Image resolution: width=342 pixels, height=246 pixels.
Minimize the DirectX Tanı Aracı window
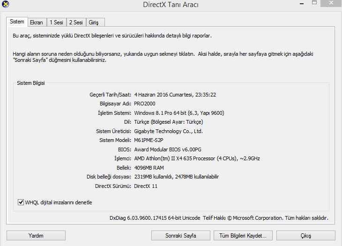tap(302, 3)
